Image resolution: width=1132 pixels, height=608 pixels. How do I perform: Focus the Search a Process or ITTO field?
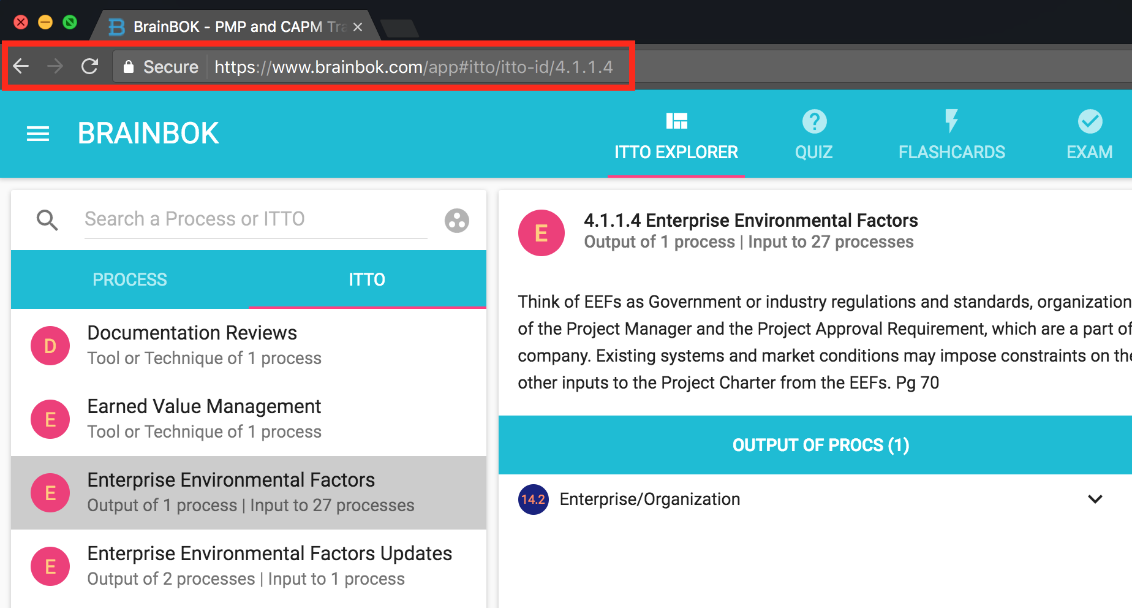[255, 219]
